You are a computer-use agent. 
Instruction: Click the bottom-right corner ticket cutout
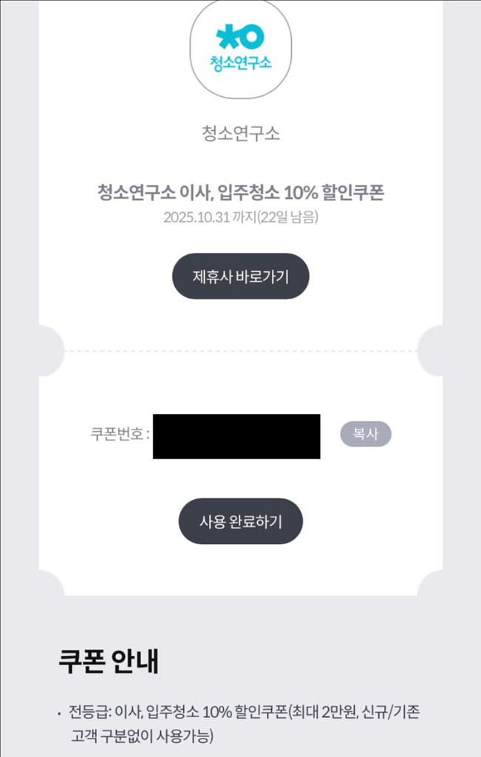430,584
